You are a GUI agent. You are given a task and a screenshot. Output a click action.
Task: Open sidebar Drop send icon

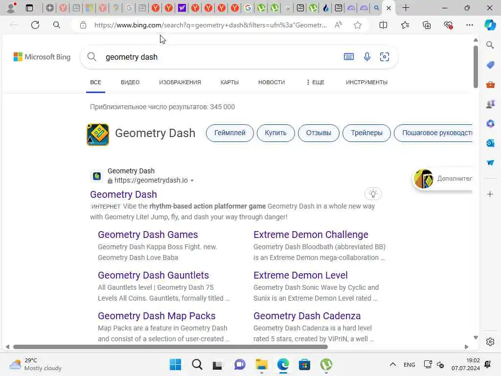490,163
